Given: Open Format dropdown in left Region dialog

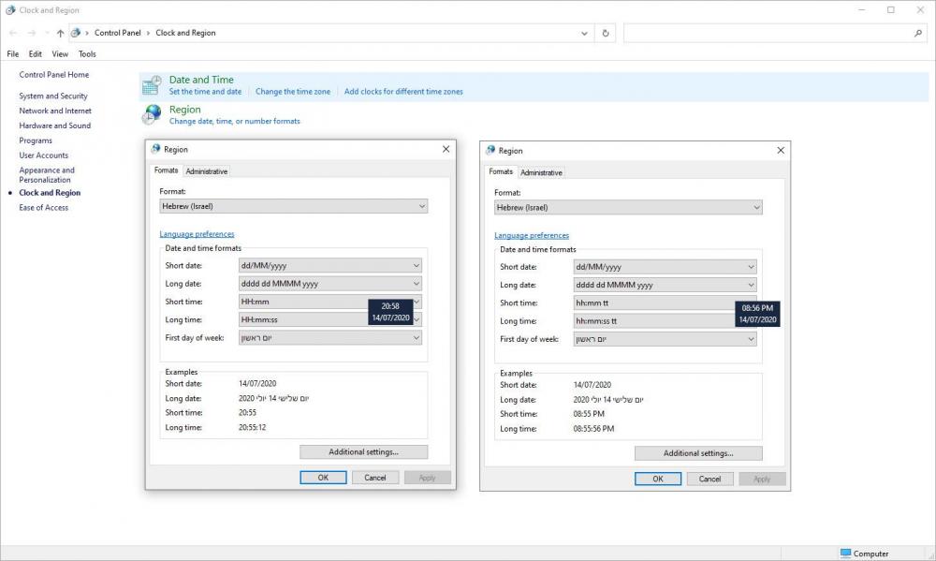Looking at the screenshot, I should pyautogui.click(x=294, y=206).
